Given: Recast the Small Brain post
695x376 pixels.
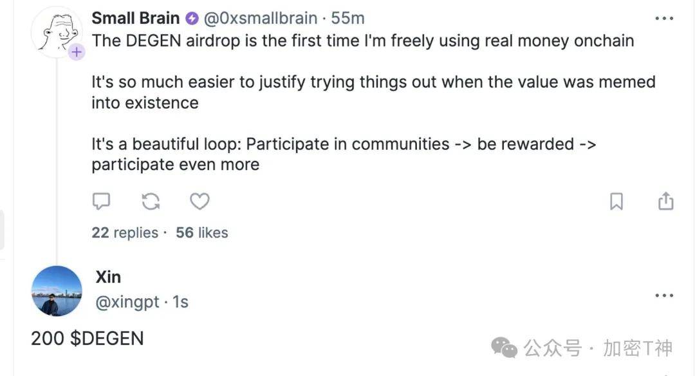Looking at the screenshot, I should click(x=151, y=202).
